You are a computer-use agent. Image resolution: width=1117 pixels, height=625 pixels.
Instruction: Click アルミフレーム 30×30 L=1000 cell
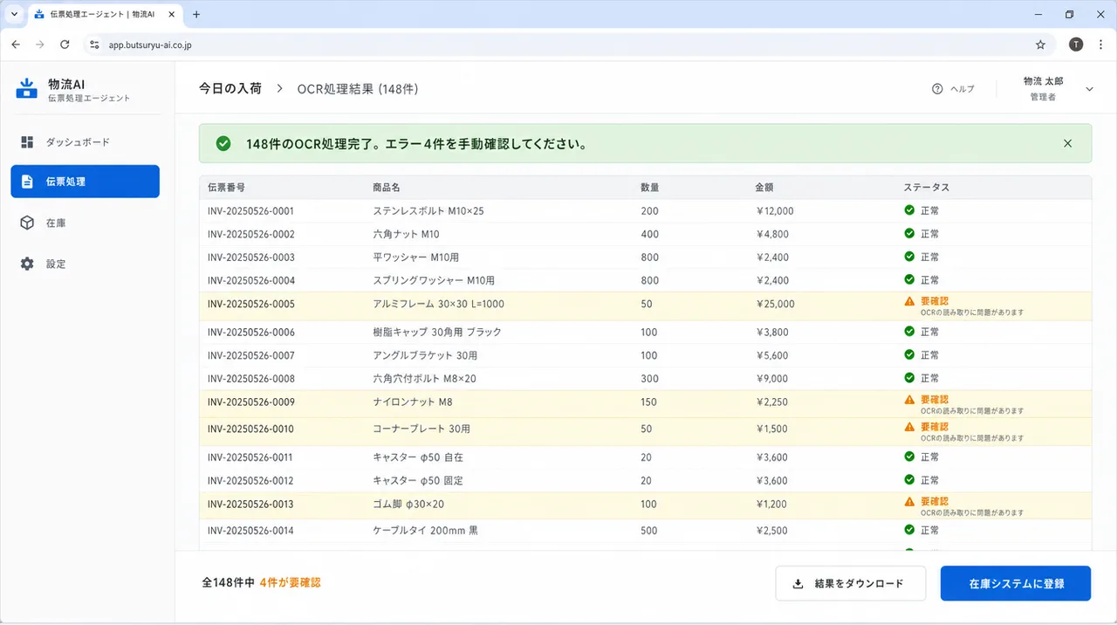438,305
